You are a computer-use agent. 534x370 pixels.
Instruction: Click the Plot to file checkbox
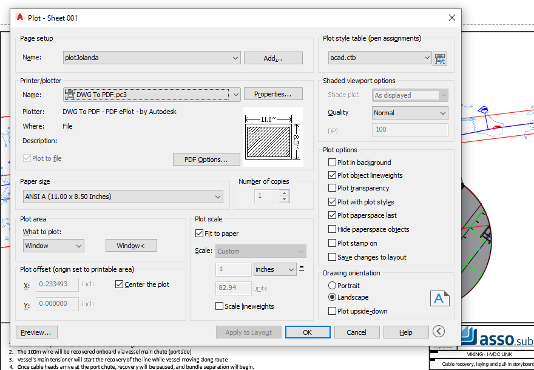pos(27,158)
